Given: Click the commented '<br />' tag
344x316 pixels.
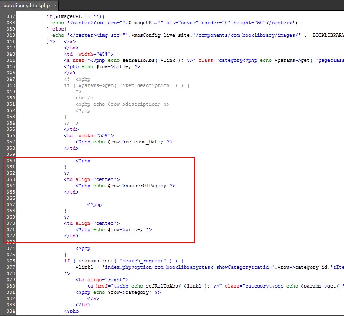Looking at the screenshot, I should click(x=84, y=98).
